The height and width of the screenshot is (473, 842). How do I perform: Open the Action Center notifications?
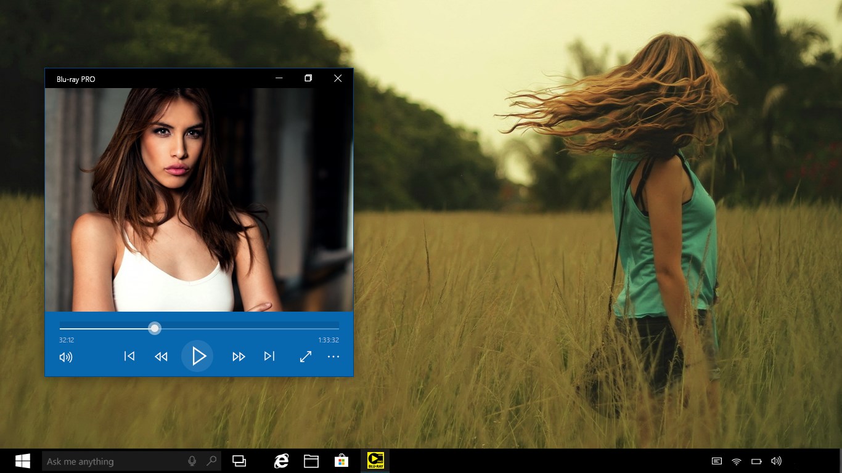716,460
